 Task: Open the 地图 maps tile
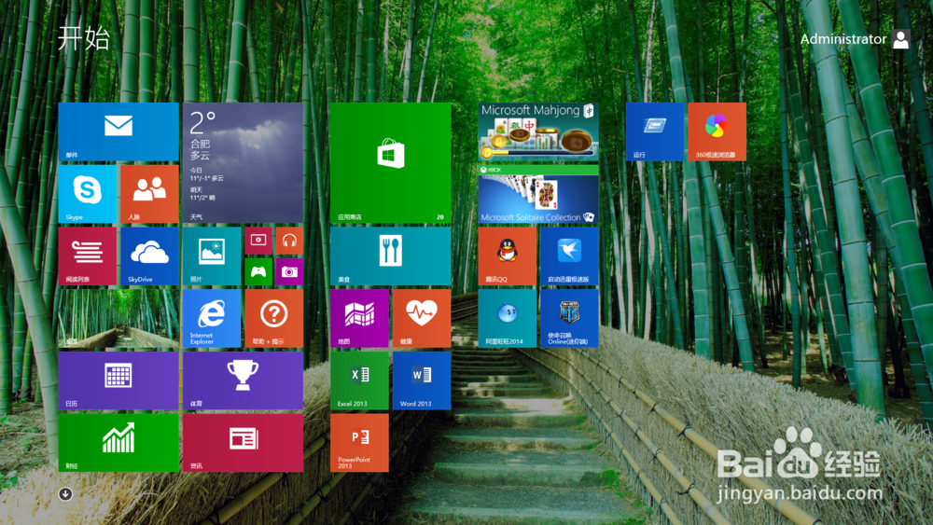click(x=359, y=318)
